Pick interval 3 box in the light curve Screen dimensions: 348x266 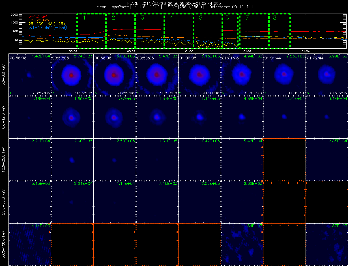tap(150, 31)
